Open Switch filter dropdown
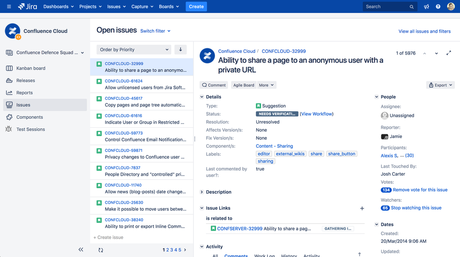Image resolution: width=460 pixels, height=257 pixels. pos(155,31)
